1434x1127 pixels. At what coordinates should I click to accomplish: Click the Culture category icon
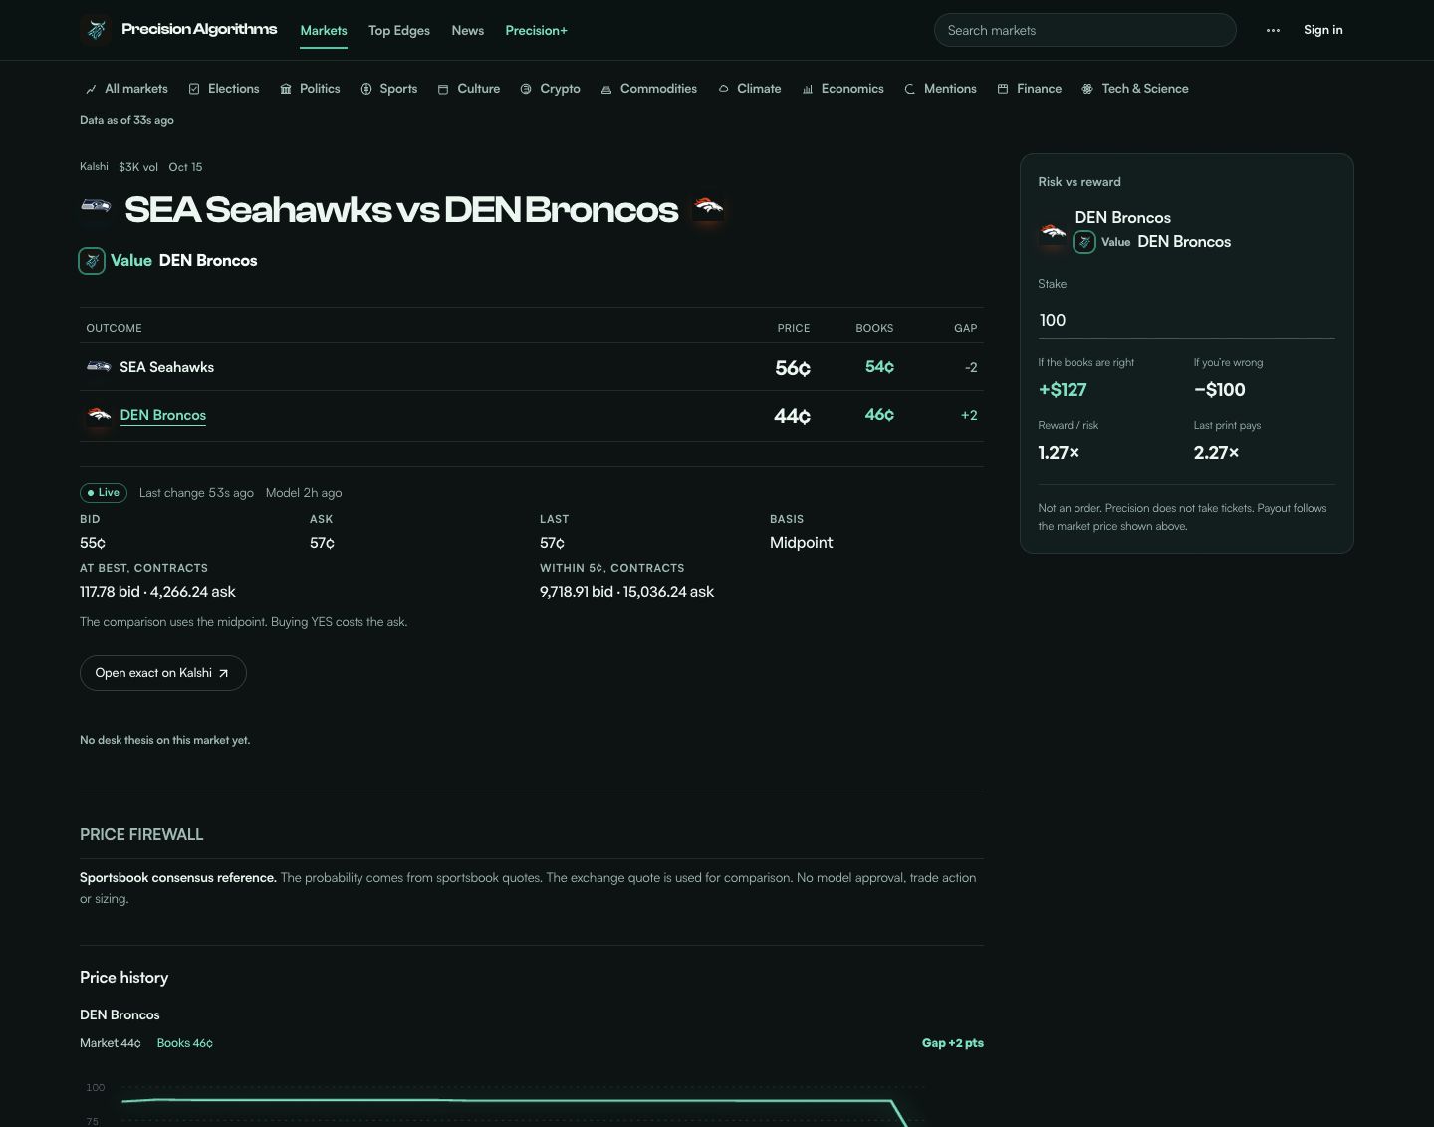click(443, 89)
